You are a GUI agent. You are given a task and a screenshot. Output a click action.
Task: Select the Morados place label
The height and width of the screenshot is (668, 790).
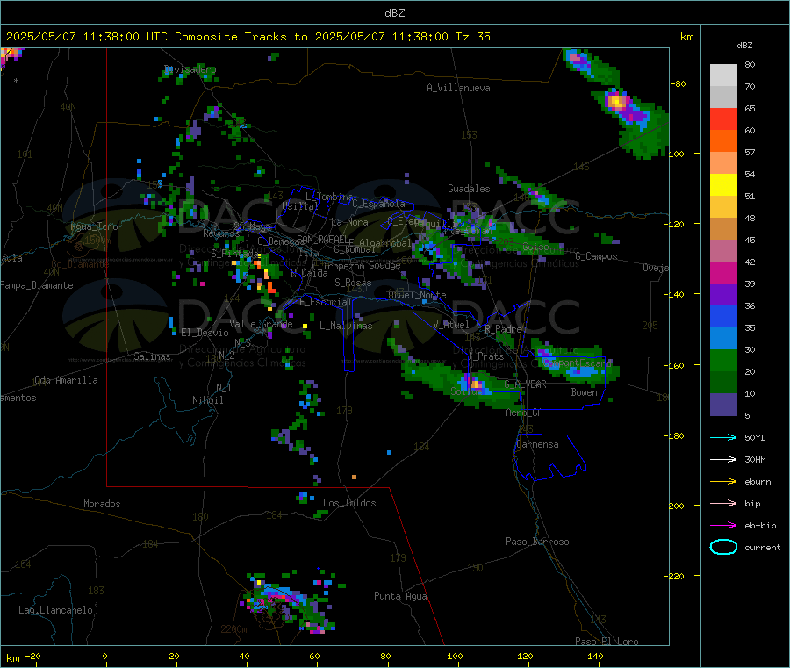pyautogui.click(x=102, y=504)
